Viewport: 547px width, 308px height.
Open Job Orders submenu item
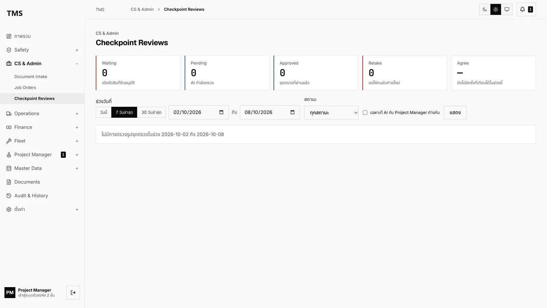pos(42,88)
